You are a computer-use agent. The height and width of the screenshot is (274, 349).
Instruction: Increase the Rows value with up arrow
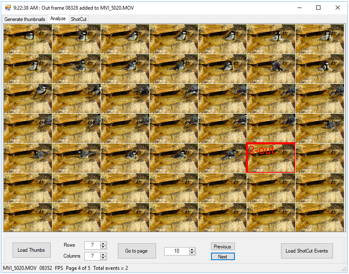(x=103, y=243)
